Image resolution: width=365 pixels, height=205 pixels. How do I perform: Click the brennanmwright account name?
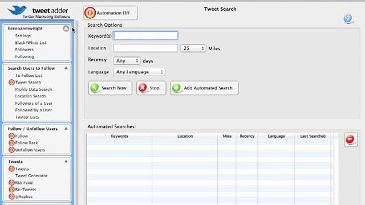click(25, 28)
